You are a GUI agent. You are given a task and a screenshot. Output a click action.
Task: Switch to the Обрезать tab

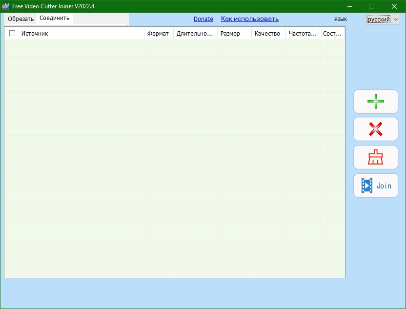pyautogui.click(x=20, y=19)
